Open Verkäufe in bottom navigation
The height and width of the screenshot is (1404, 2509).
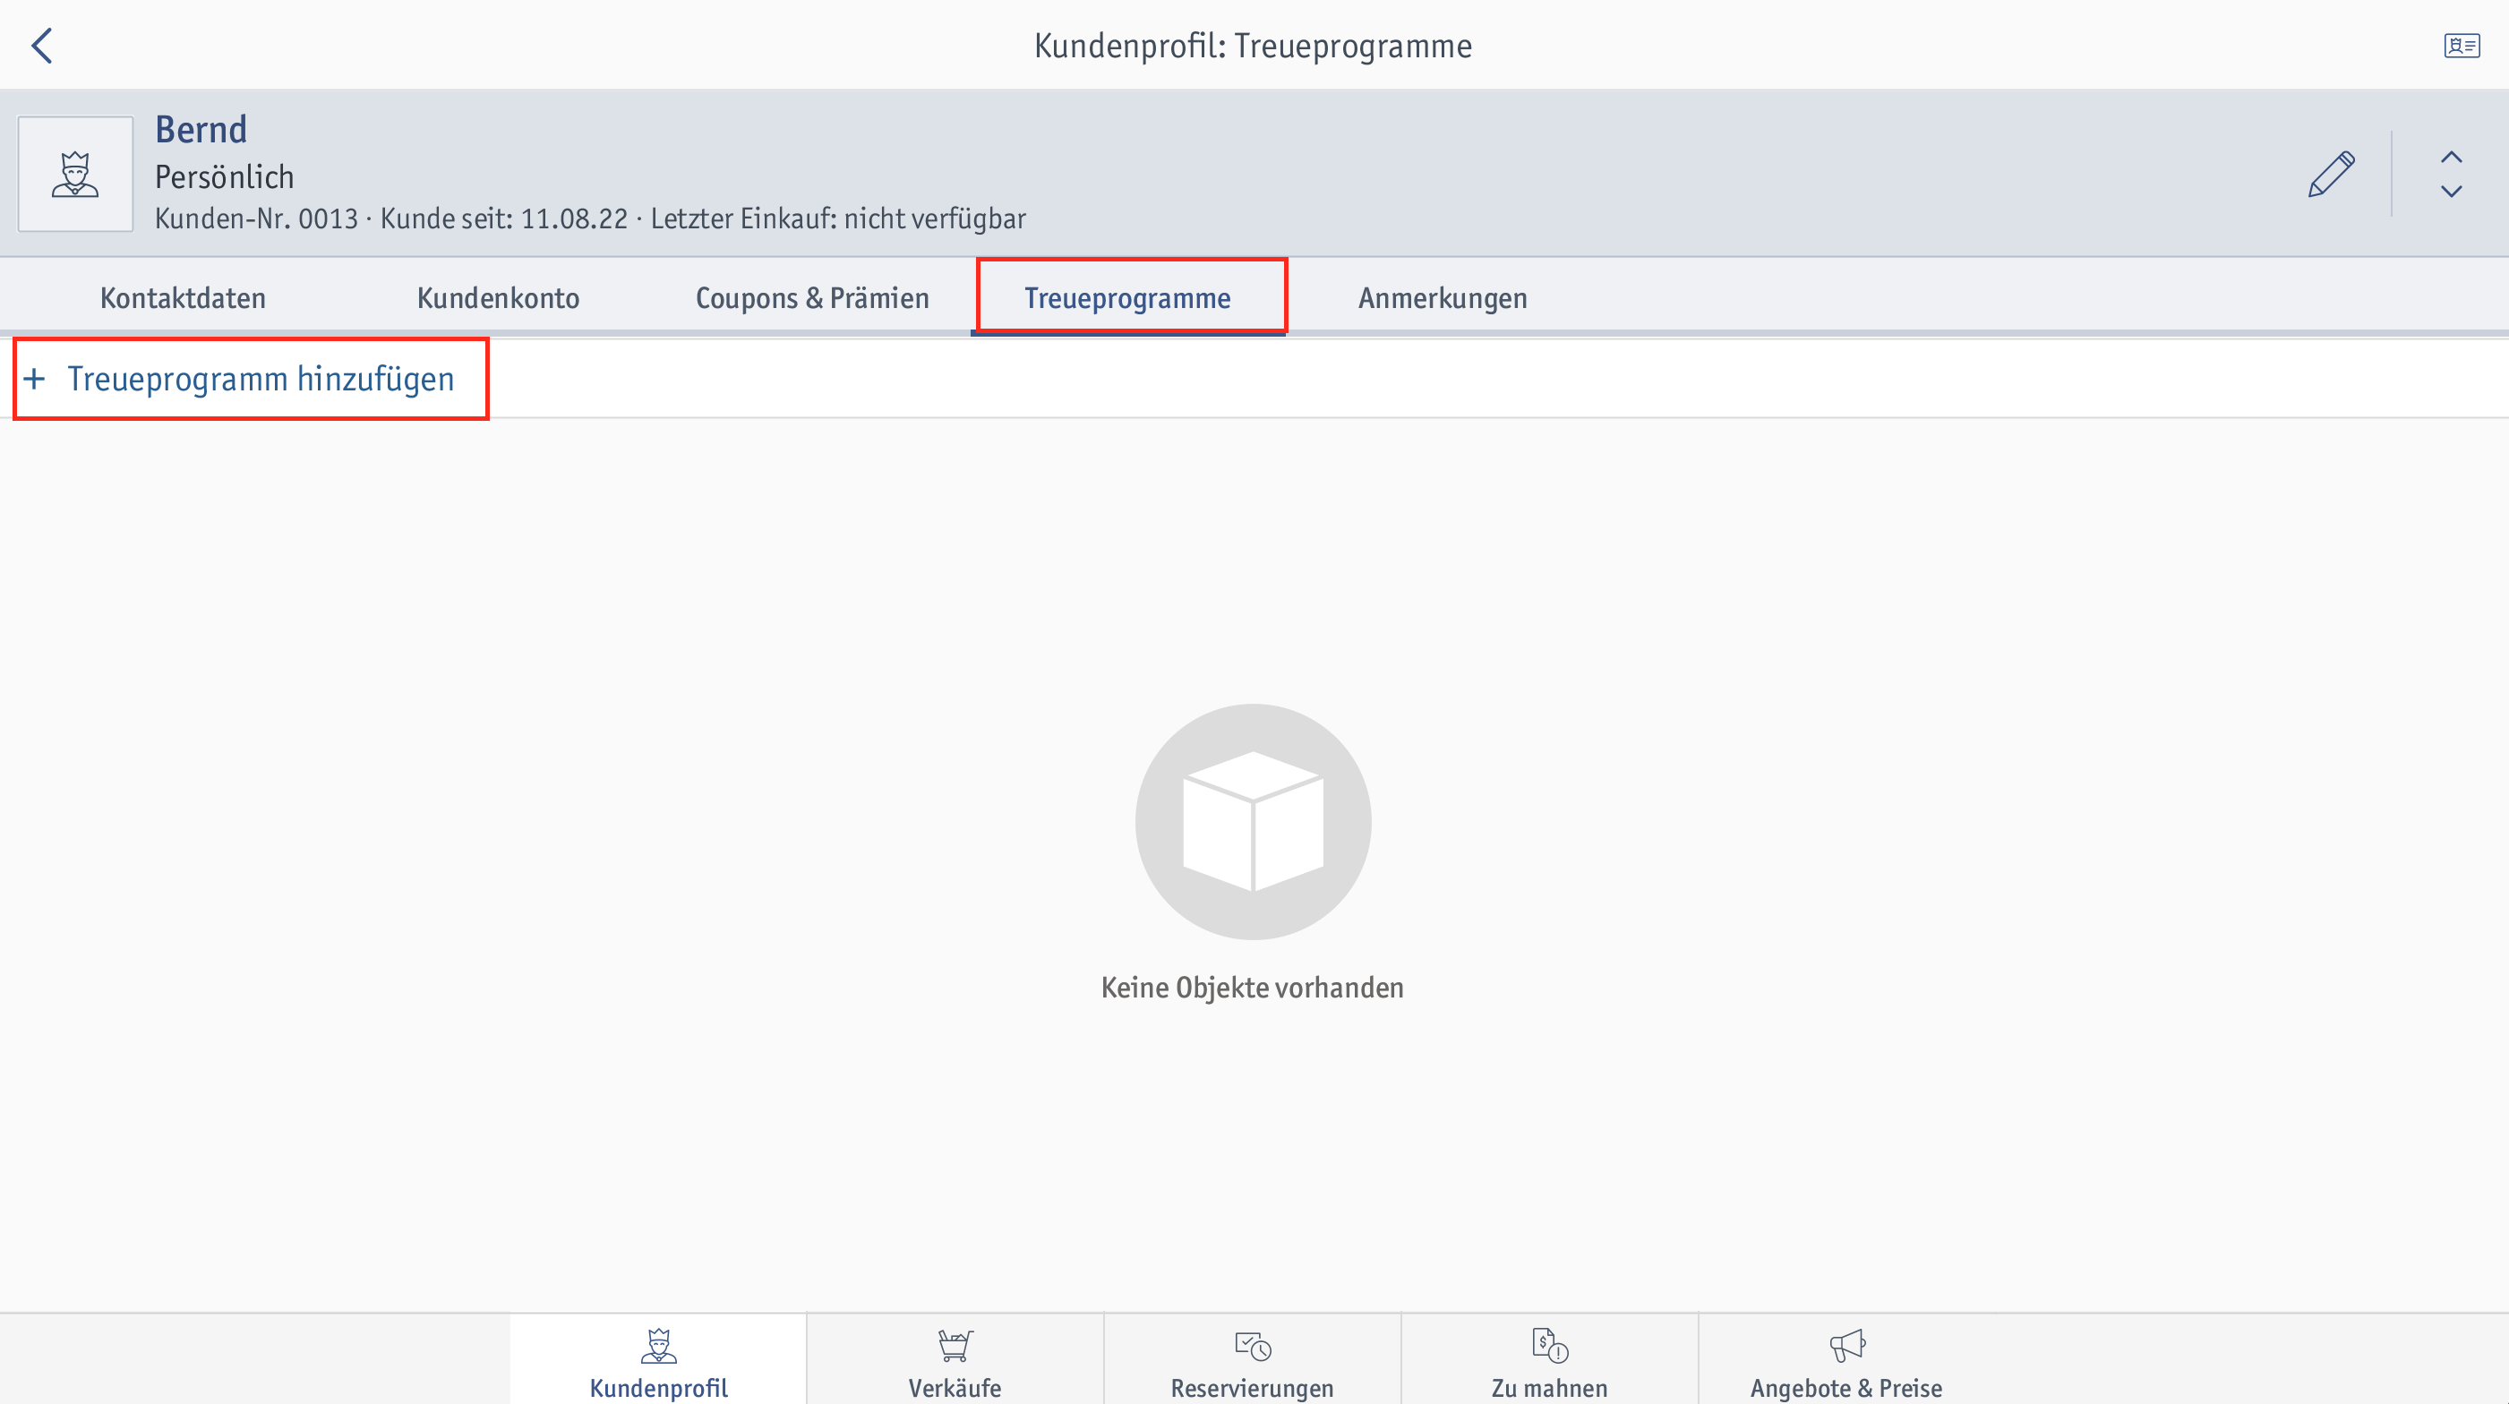coord(955,1361)
